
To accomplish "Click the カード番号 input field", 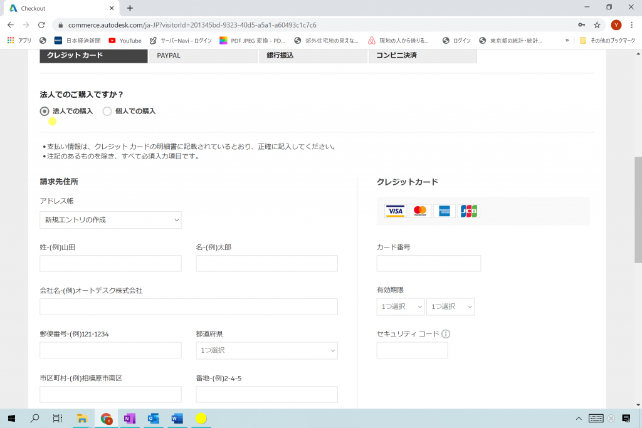I will point(428,263).
